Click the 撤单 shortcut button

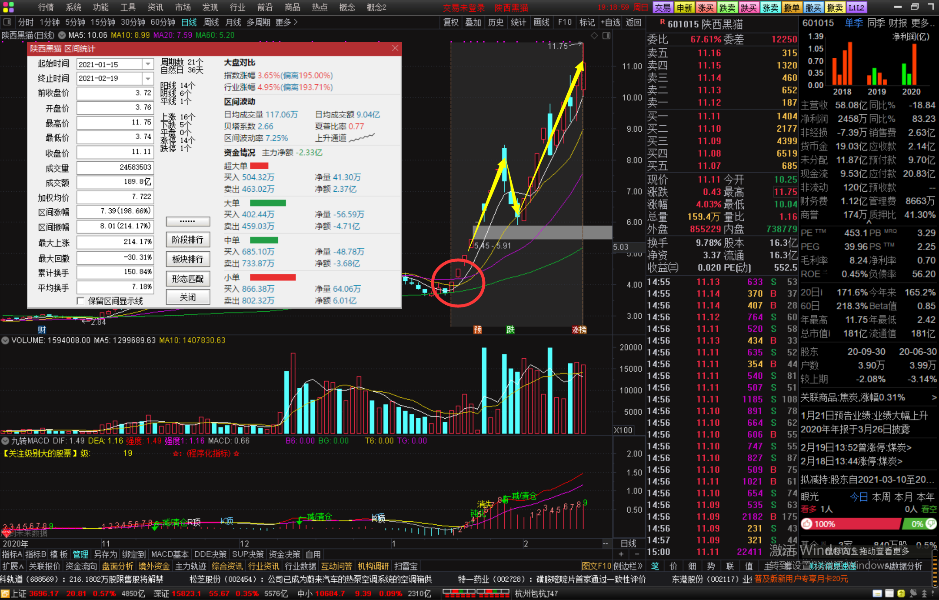click(792, 7)
